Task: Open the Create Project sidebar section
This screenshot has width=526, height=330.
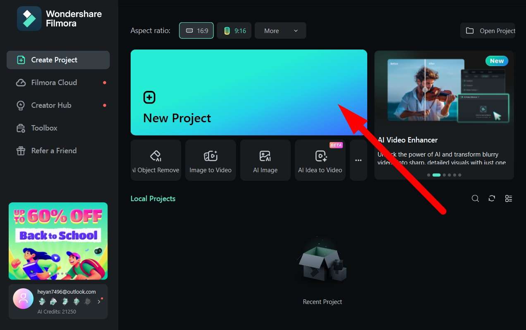Action: [x=58, y=60]
